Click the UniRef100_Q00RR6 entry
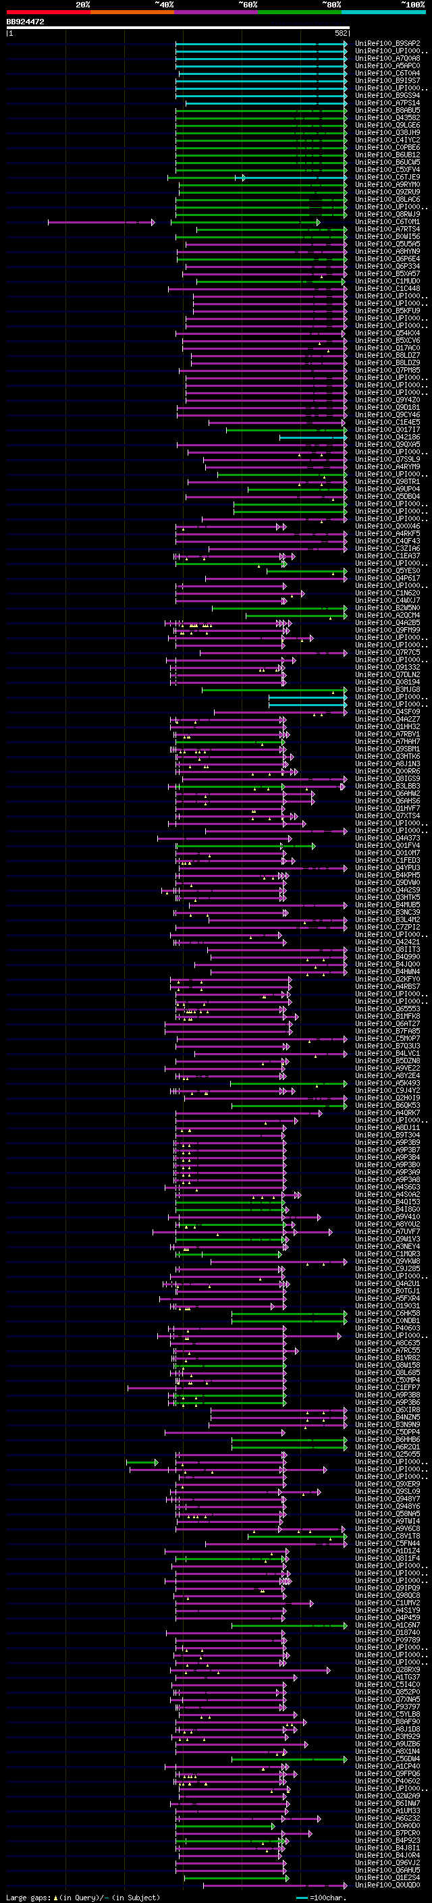This screenshot has width=432, height=1903. 387,771
